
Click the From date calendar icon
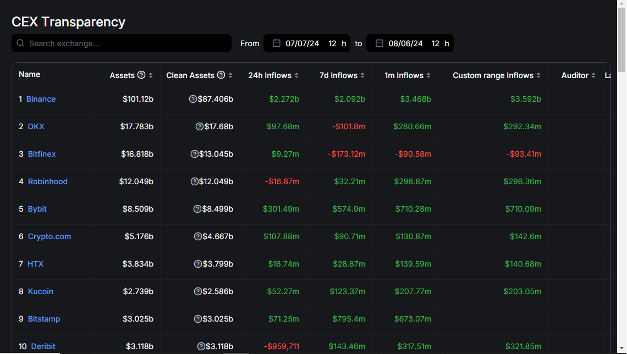[277, 43]
